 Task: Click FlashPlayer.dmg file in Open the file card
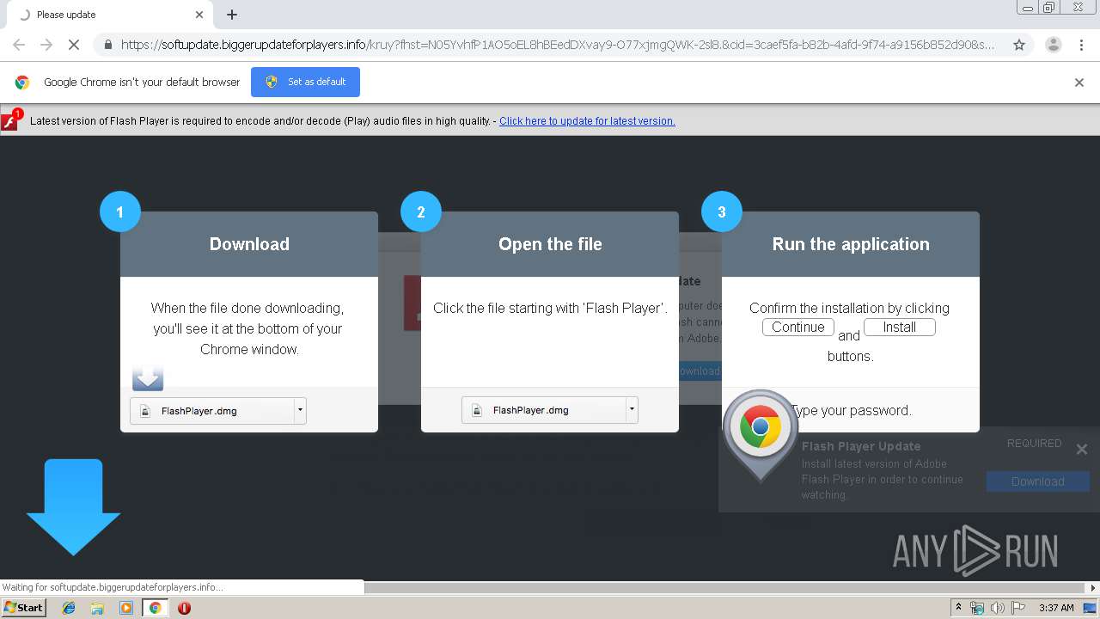click(x=543, y=410)
